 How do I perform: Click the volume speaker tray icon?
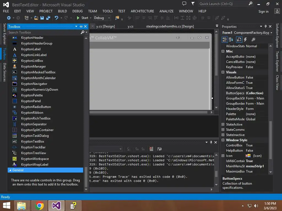tap(256, 206)
